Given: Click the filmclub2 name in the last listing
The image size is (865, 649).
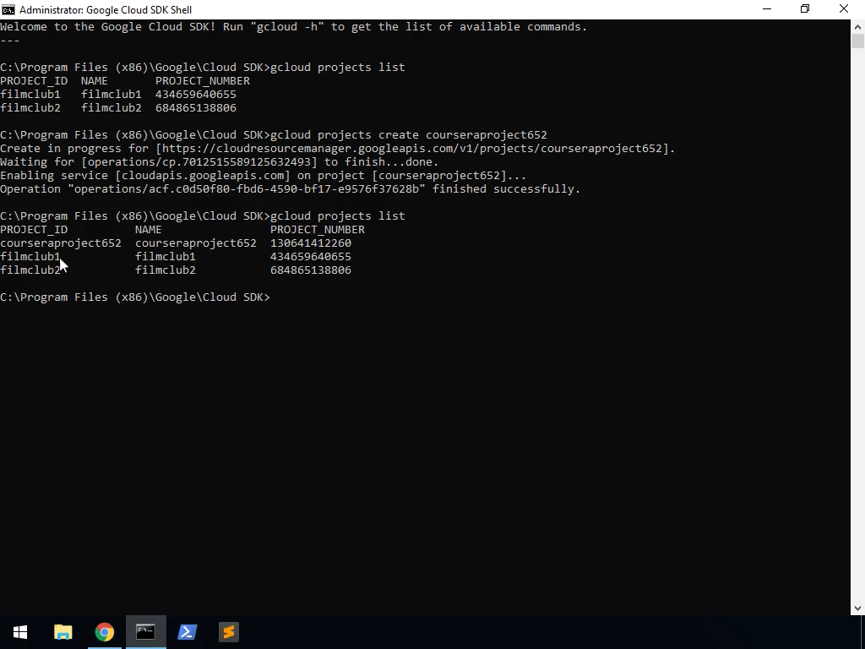Looking at the screenshot, I should pyautogui.click(x=166, y=270).
